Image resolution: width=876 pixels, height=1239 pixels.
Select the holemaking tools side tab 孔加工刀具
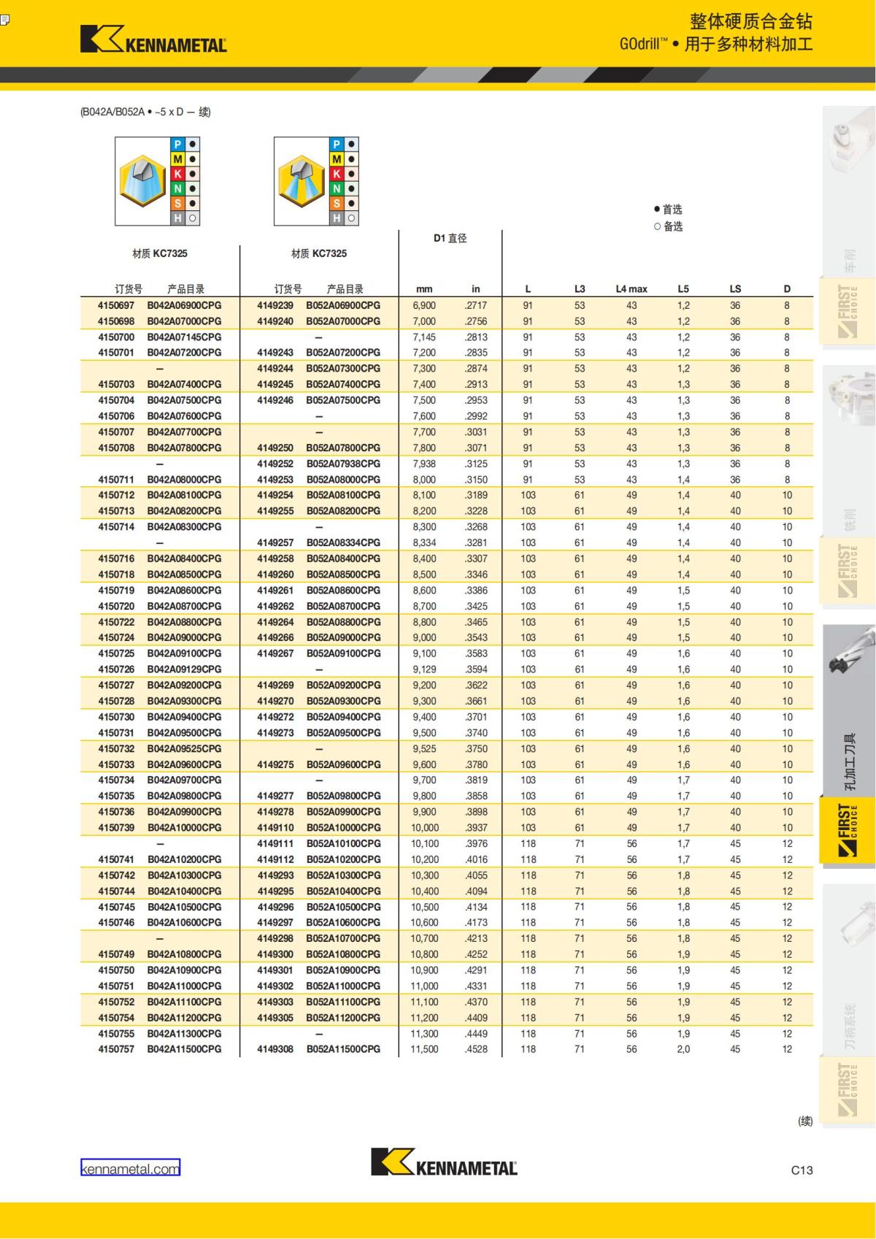tap(849, 763)
